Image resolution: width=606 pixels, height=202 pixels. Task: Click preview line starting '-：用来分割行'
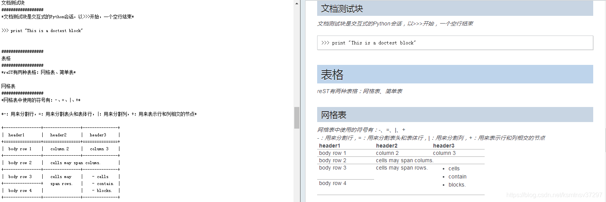pyautogui.click(x=431, y=138)
